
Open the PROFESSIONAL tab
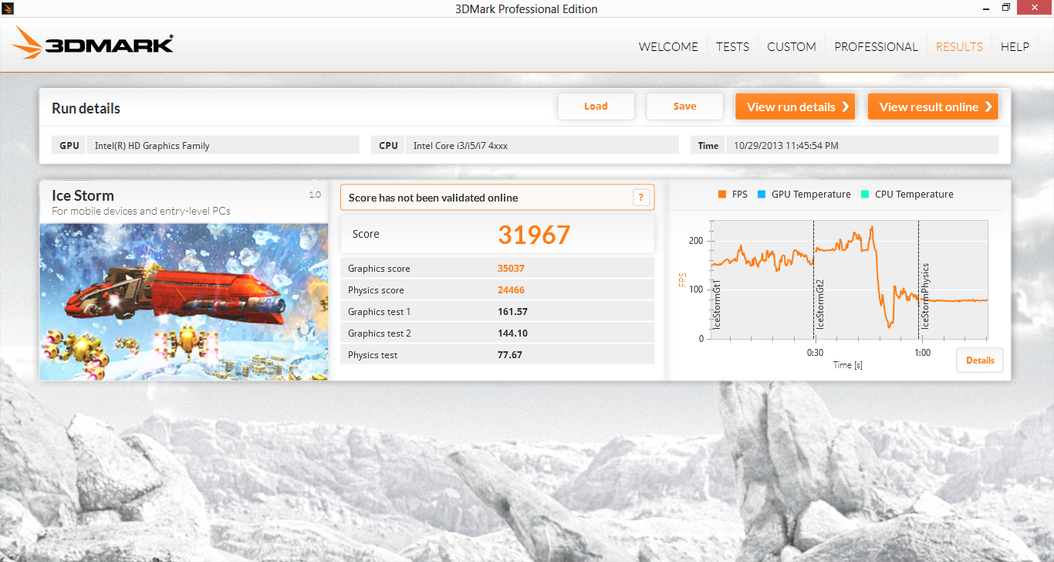point(876,47)
